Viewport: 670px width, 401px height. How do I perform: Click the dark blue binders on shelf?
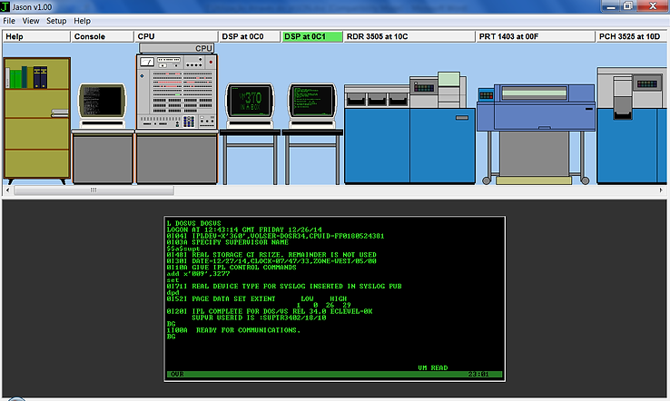click(x=40, y=77)
